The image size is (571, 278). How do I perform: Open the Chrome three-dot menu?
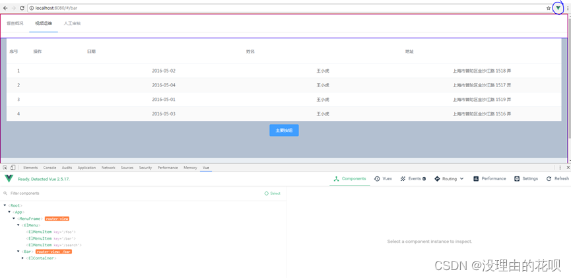pos(567,8)
